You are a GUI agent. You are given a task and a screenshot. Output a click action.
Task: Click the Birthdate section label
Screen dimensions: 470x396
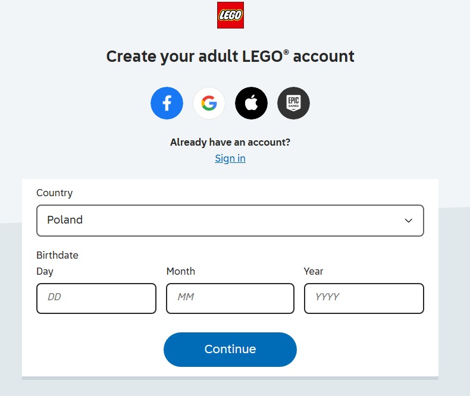[x=57, y=255]
